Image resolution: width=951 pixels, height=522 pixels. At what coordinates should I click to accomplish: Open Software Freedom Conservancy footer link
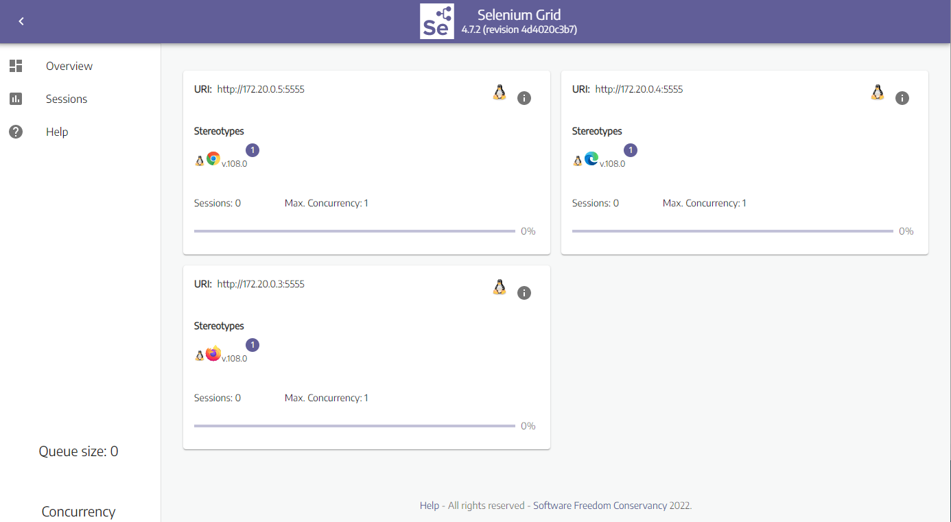(x=600, y=506)
